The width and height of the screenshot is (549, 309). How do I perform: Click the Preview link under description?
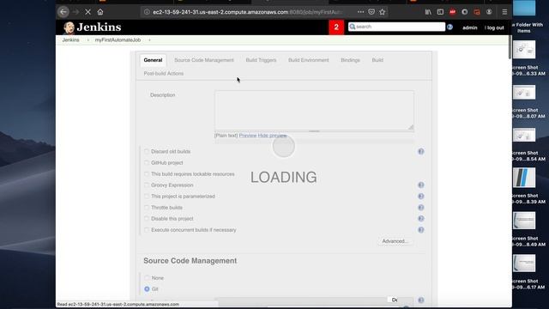248,136
